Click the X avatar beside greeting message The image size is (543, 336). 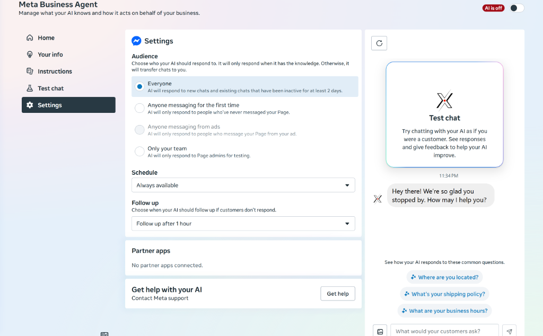pos(378,199)
